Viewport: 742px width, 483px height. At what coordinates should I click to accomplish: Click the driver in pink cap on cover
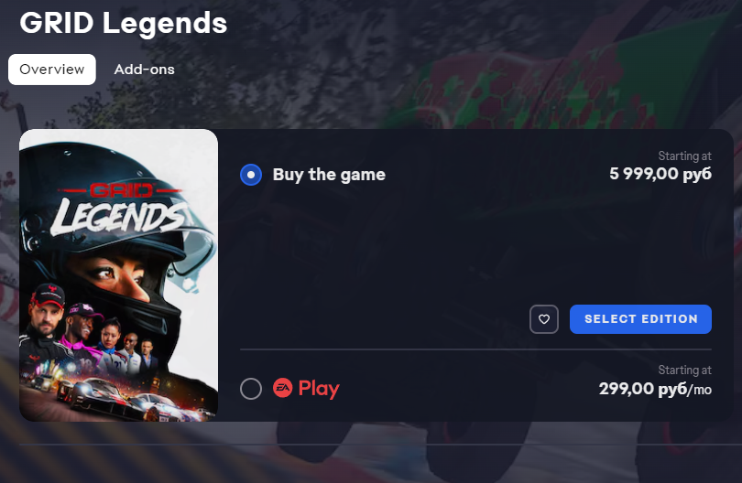82,322
